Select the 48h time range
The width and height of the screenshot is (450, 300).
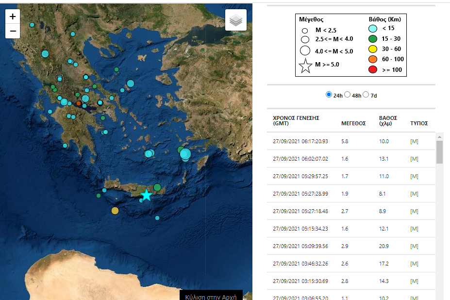[347, 95]
